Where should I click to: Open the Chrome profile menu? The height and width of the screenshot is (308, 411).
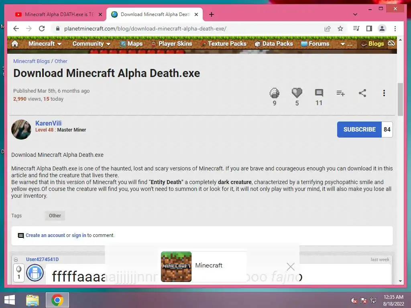pos(382,28)
